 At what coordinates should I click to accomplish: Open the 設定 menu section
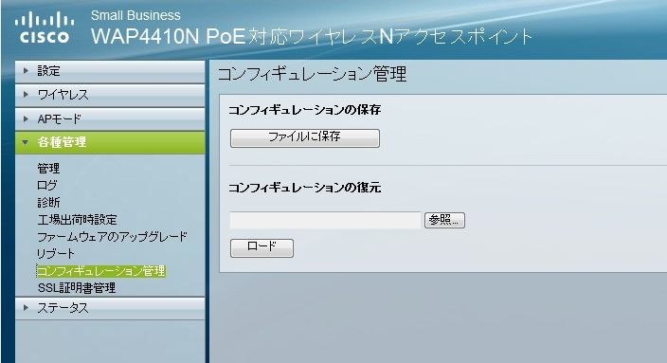pyautogui.click(x=110, y=71)
